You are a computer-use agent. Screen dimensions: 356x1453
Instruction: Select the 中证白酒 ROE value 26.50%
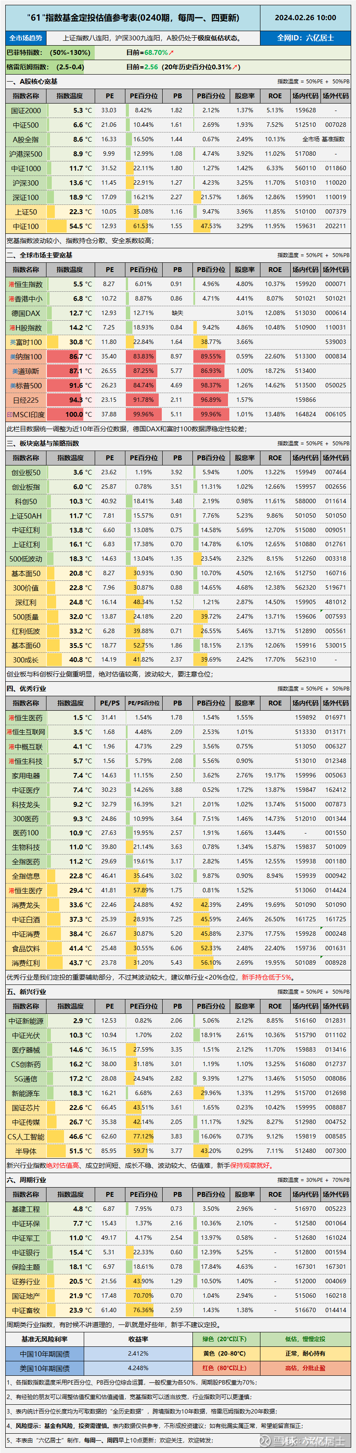tap(275, 920)
